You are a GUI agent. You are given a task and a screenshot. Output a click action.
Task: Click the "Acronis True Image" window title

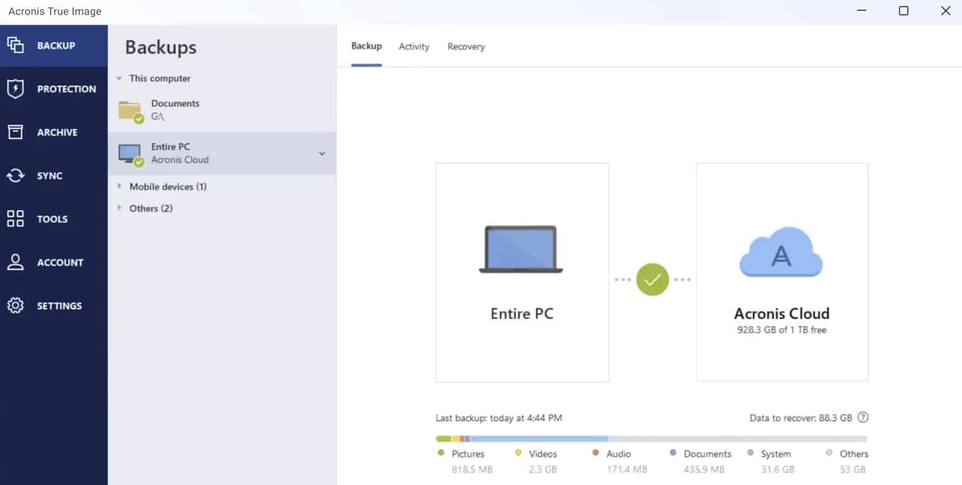[55, 11]
